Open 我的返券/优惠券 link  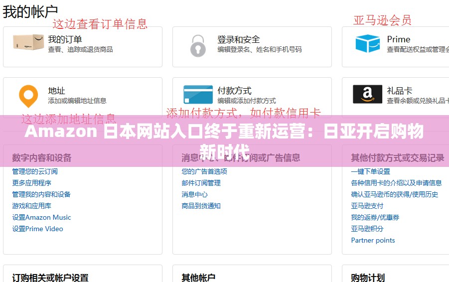[x=375, y=217]
